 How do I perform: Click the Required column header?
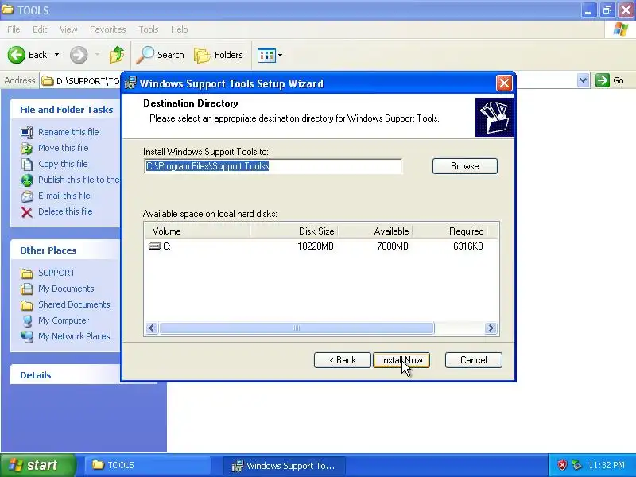[450, 231]
